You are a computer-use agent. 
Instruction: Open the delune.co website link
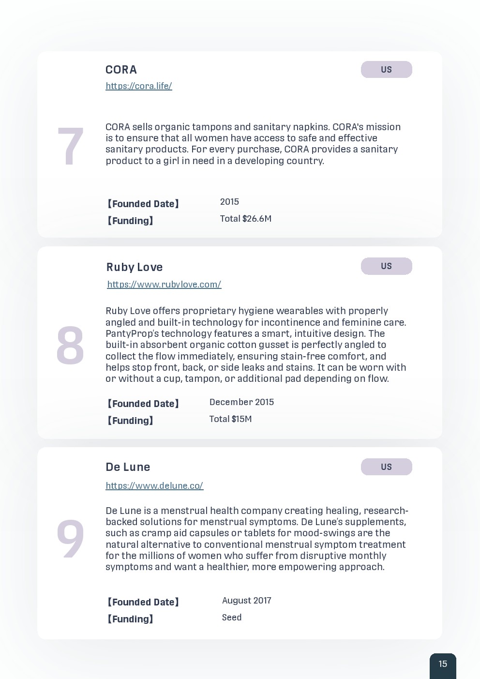(x=154, y=486)
